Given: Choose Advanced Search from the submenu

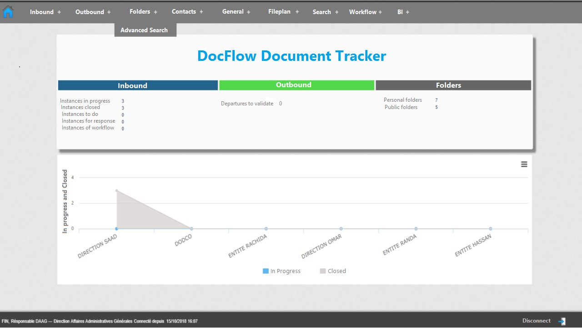Looking at the screenshot, I should click(144, 30).
